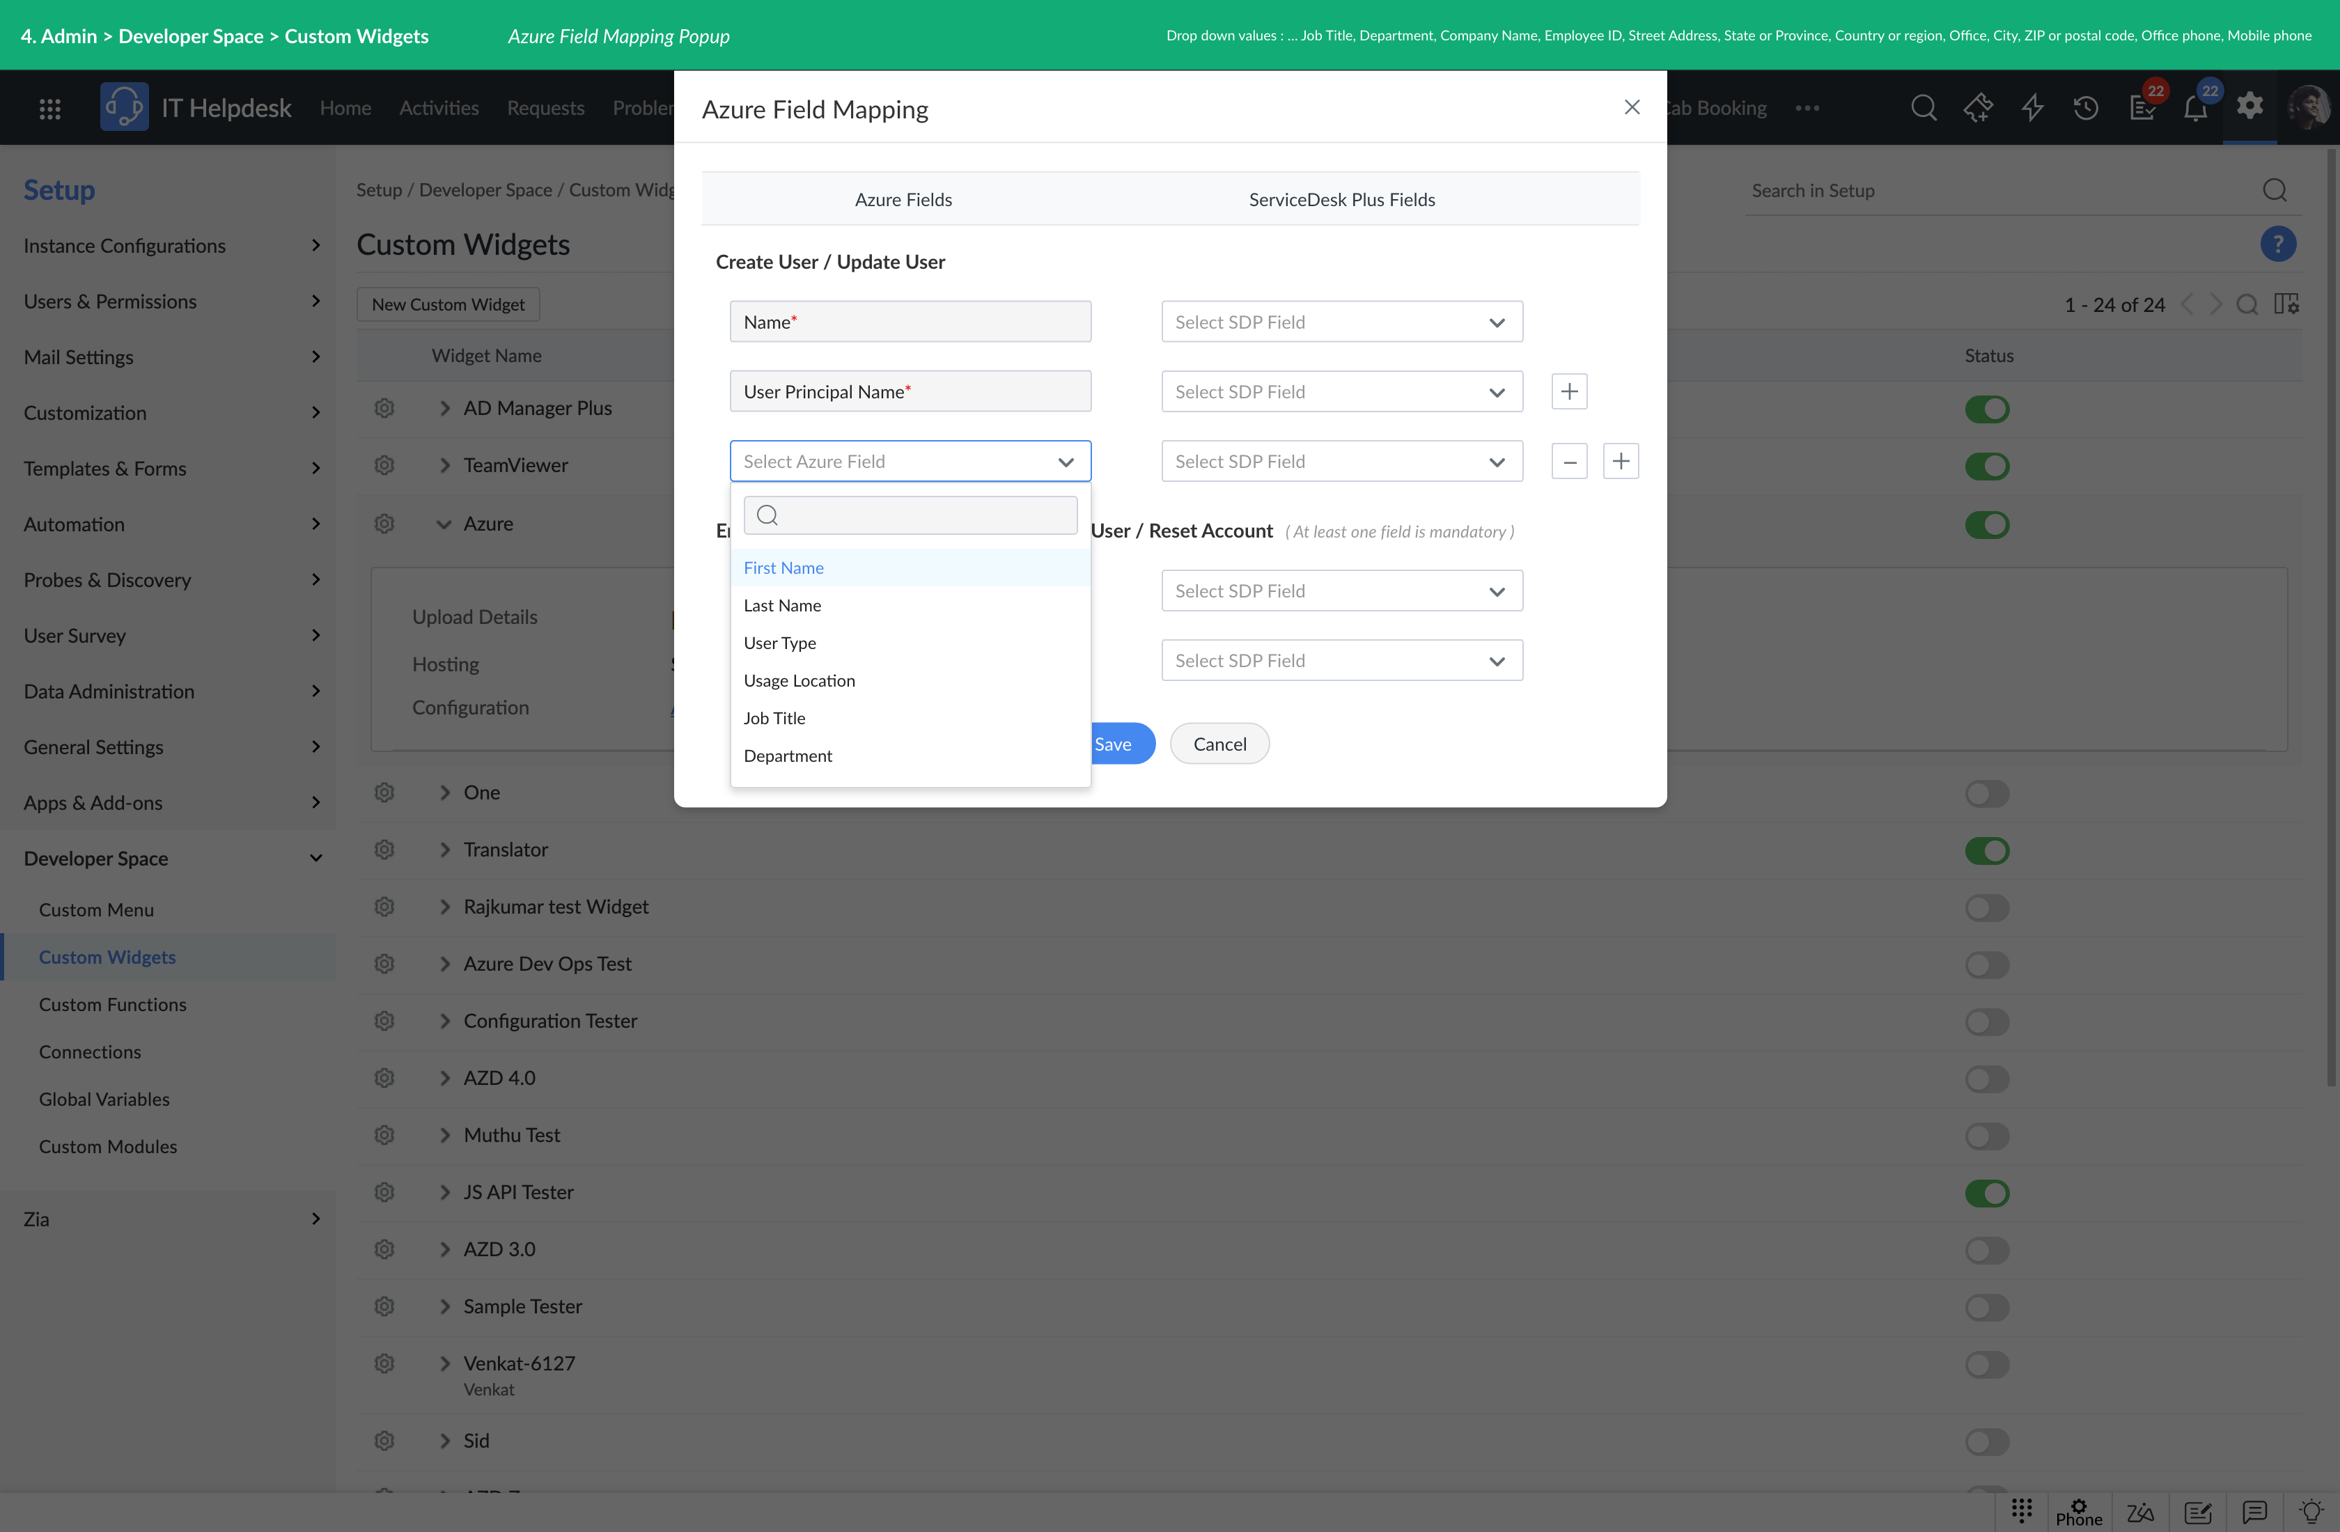Click the Save button in popup
Image resolution: width=2340 pixels, height=1532 pixels.
tap(1123, 744)
